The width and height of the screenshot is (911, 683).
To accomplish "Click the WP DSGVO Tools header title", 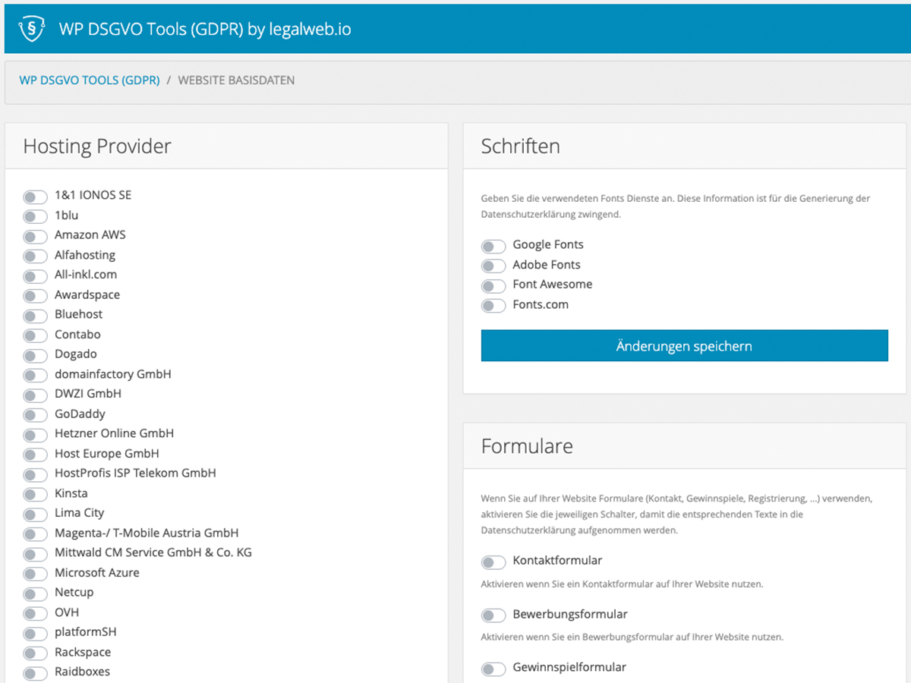I will pos(205,29).
